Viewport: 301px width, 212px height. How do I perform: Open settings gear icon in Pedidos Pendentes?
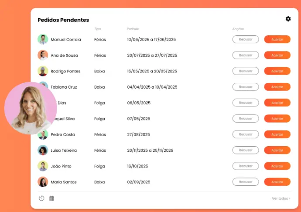pos(288,19)
